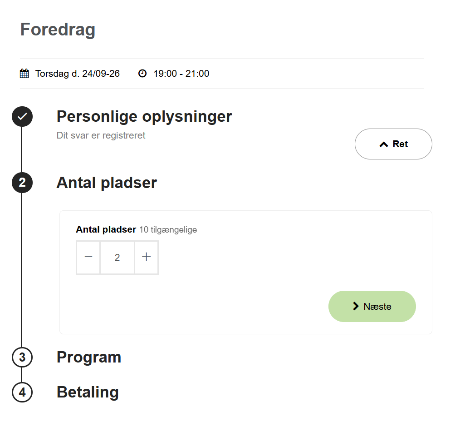
Task: Expand the Betaling section
Action: (x=88, y=392)
